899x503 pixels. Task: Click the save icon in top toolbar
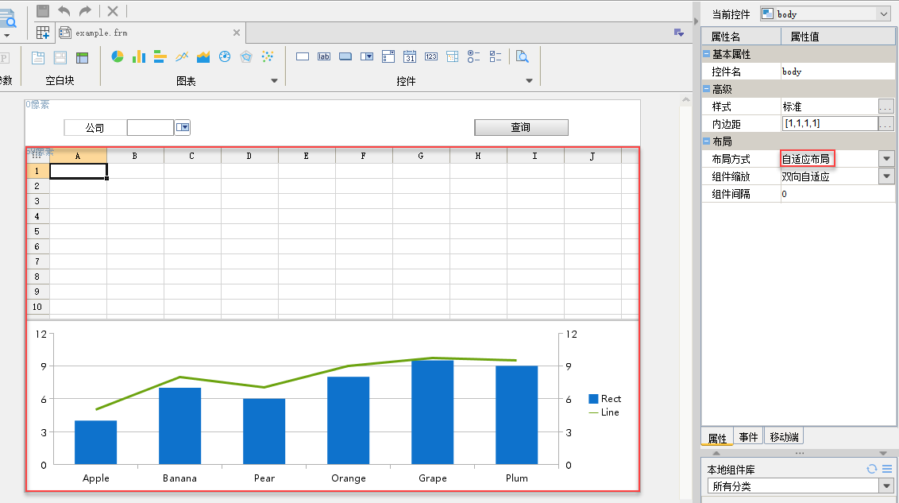click(43, 10)
